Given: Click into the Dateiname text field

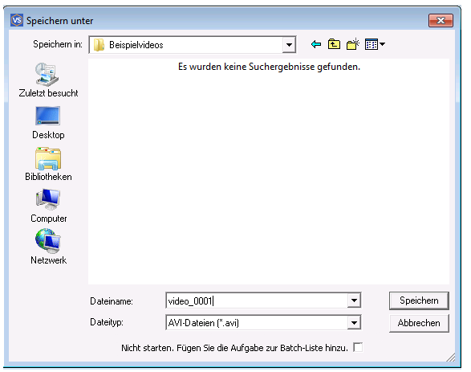Looking at the screenshot, I should [257, 300].
